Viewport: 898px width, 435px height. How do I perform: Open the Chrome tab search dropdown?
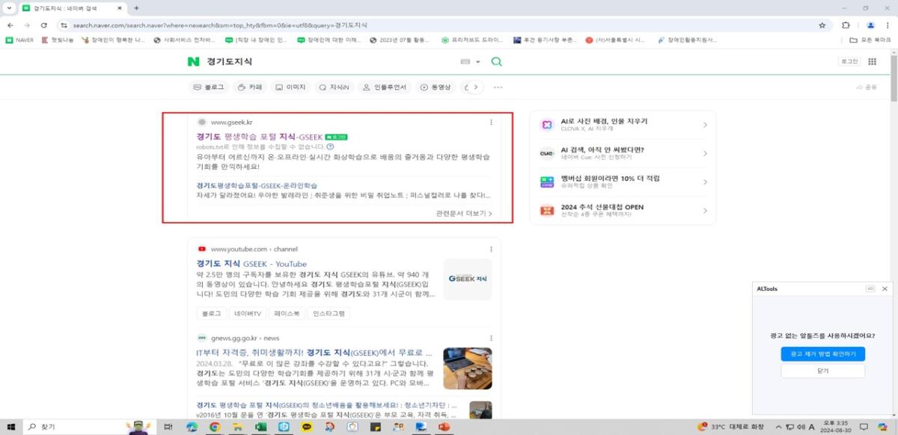[8, 7]
